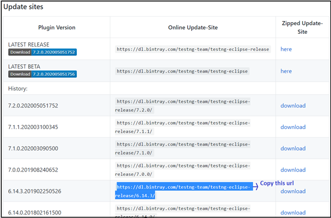The image size is (331, 218).
Task: Click the LATEST BETA Download 7.2.0.202005051756 badge
Action: pos(43,74)
